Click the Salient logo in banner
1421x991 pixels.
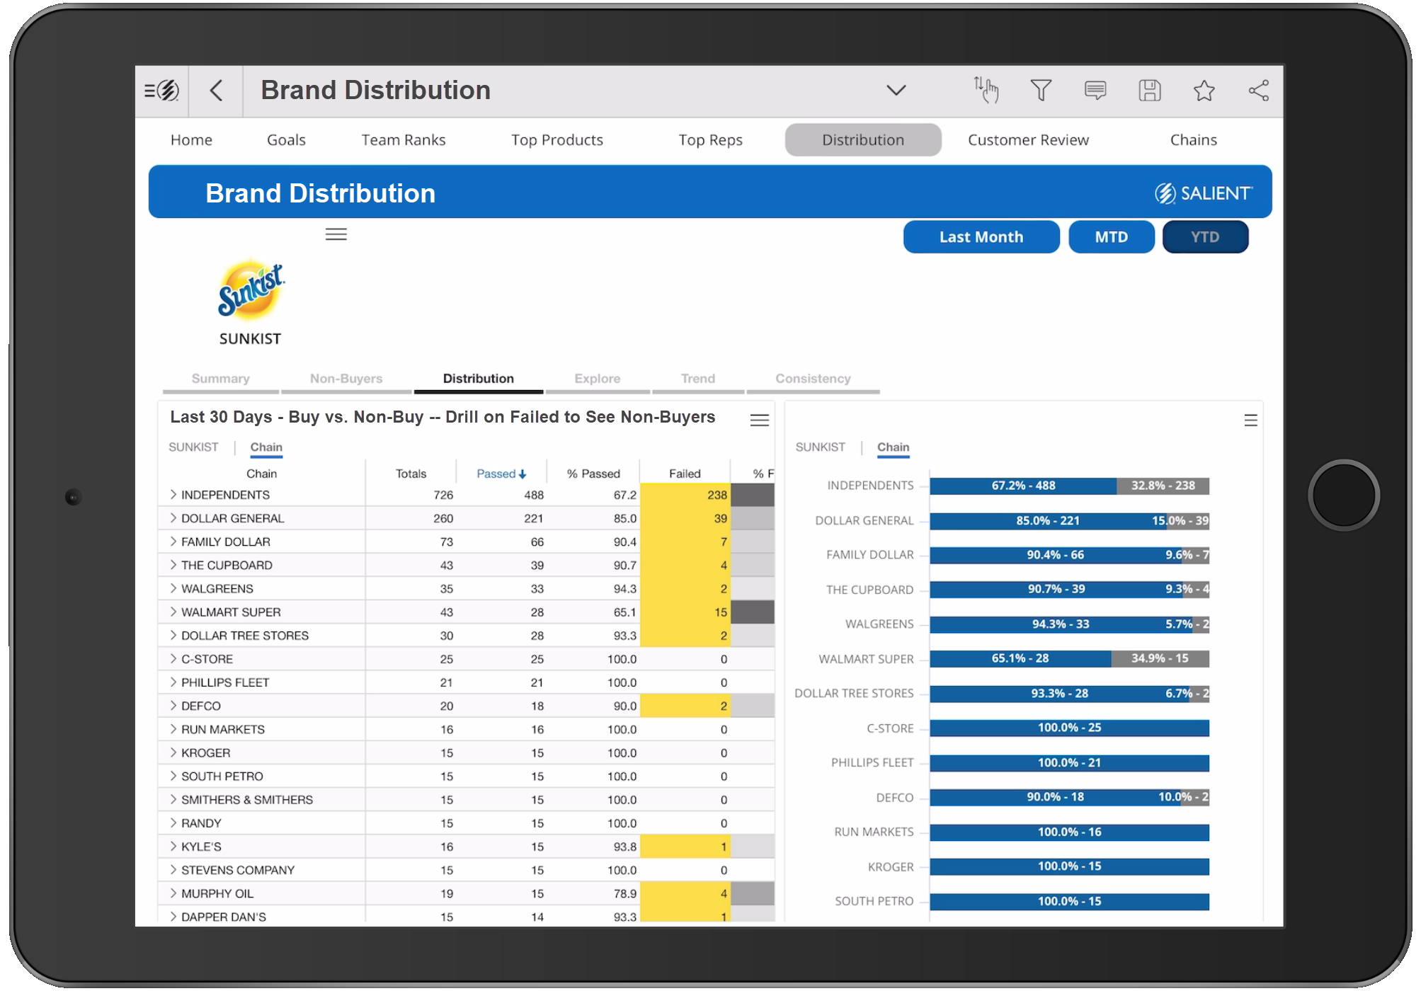(1204, 193)
